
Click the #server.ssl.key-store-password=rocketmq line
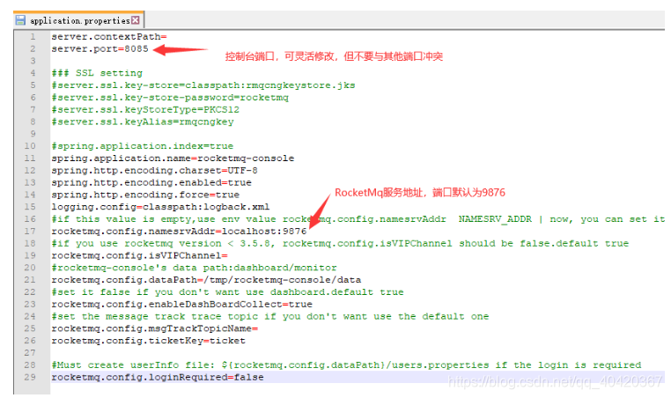tap(170, 98)
